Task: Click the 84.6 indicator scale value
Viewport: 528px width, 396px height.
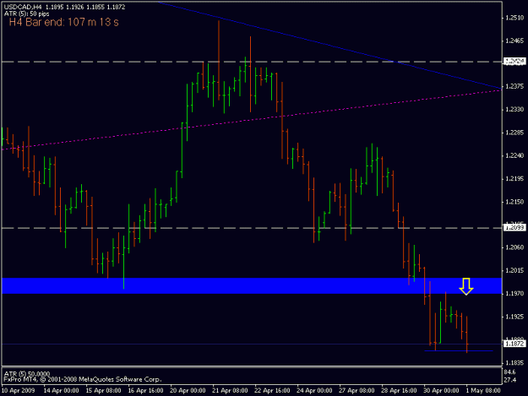Action: click(509, 372)
